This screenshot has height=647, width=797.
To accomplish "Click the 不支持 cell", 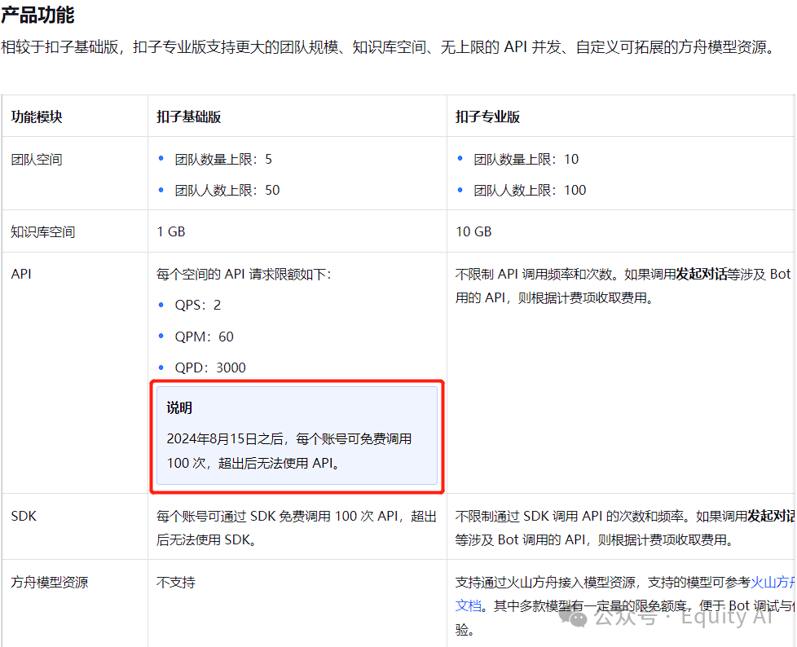I will point(176,583).
